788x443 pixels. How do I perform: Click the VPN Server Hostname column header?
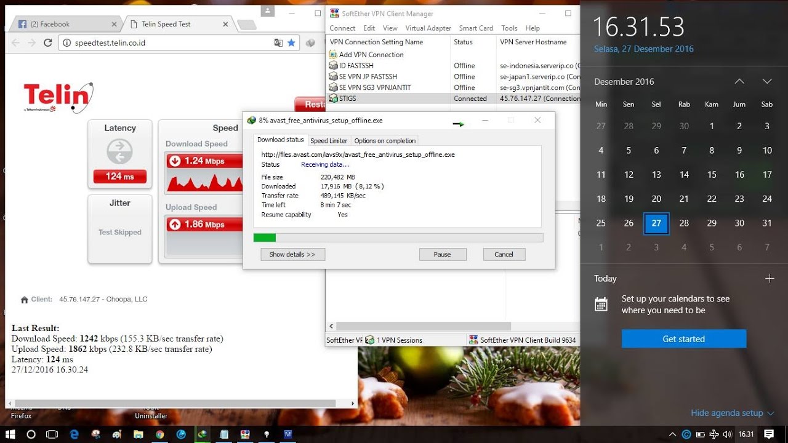[x=538, y=42]
